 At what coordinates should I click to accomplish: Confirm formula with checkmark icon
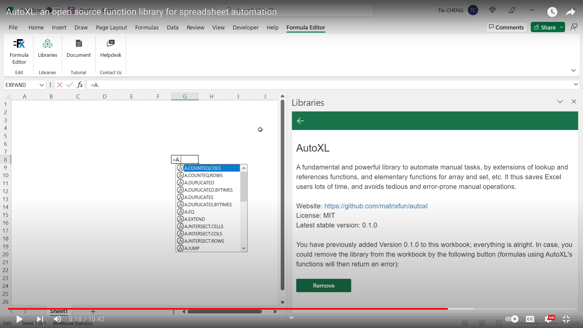69,84
